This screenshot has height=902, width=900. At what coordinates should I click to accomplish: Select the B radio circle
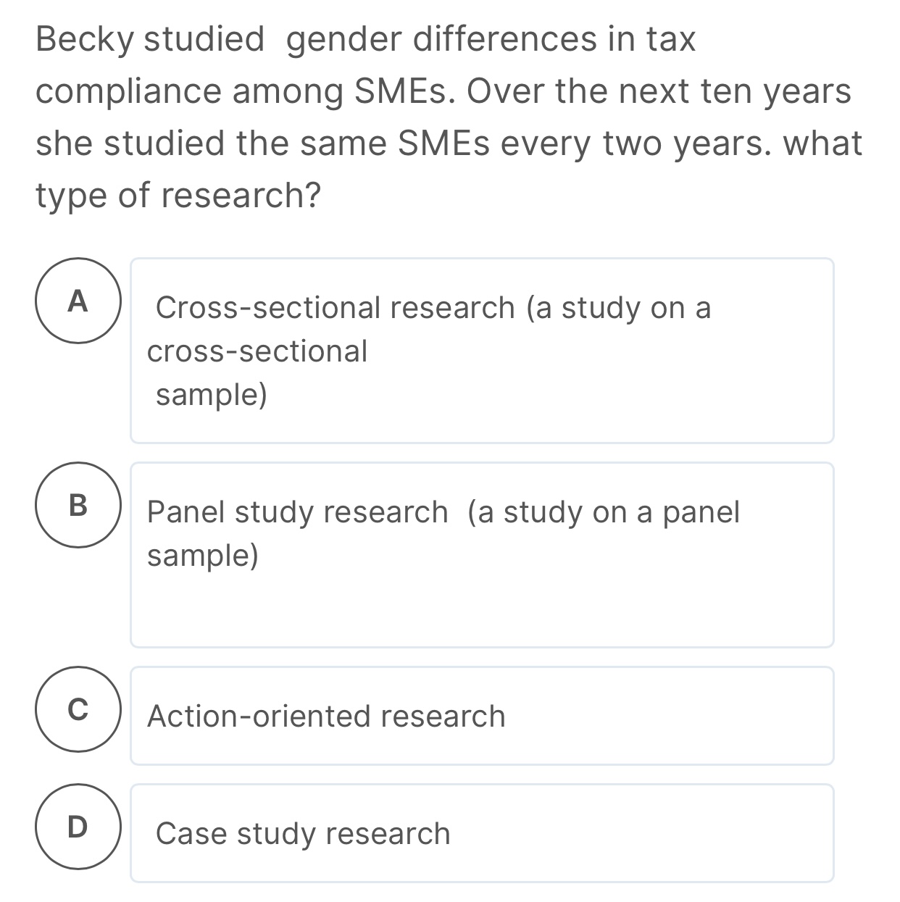(78, 505)
